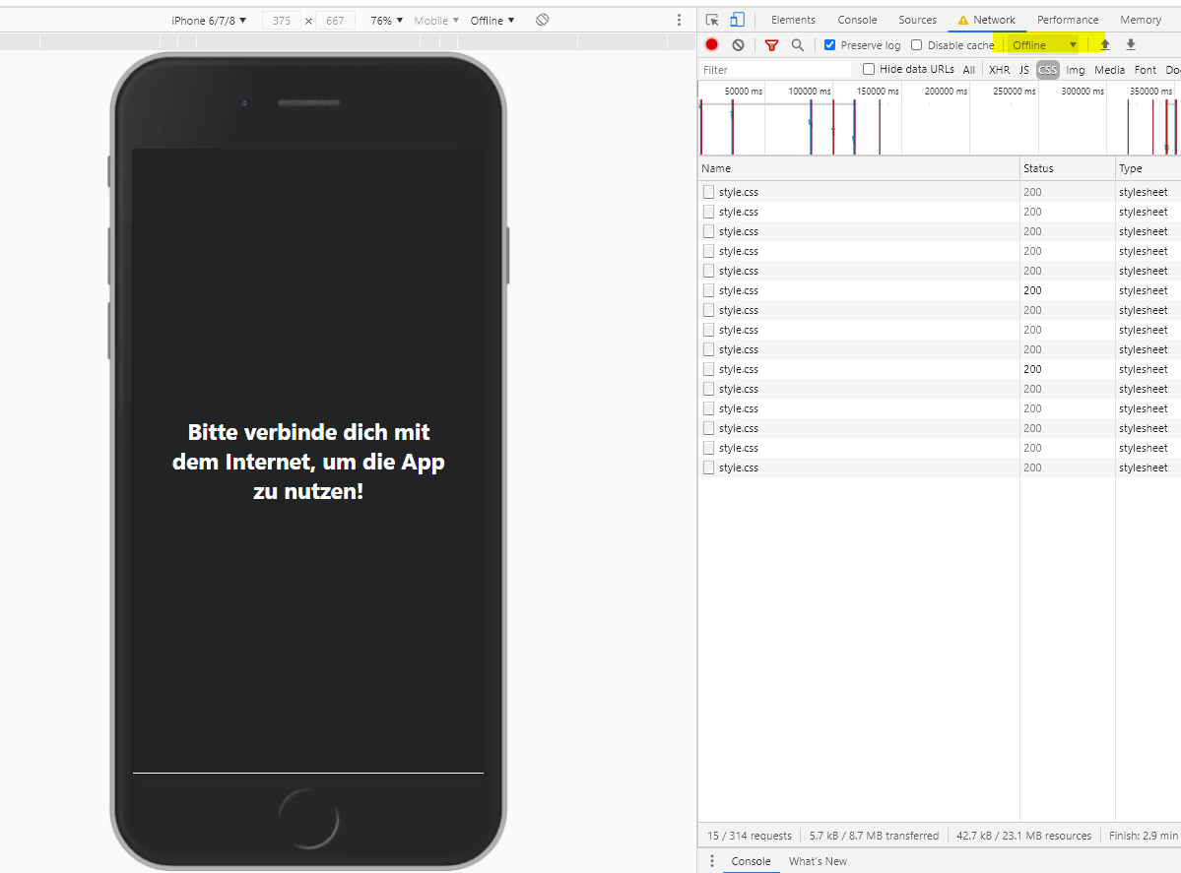The height and width of the screenshot is (873, 1181).
Task: Click the inspect element picker icon
Action: (712, 21)
